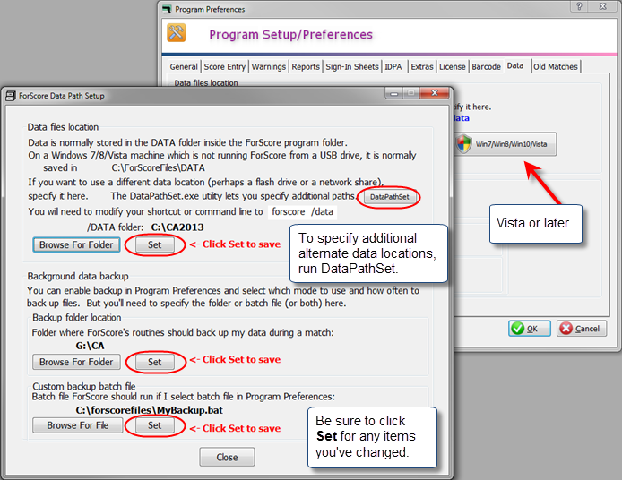Image resolution: width=622 pixels, height=480 pixels.
Task: Click the Close button at dialog bottom
Action: [x=227, y=457]
